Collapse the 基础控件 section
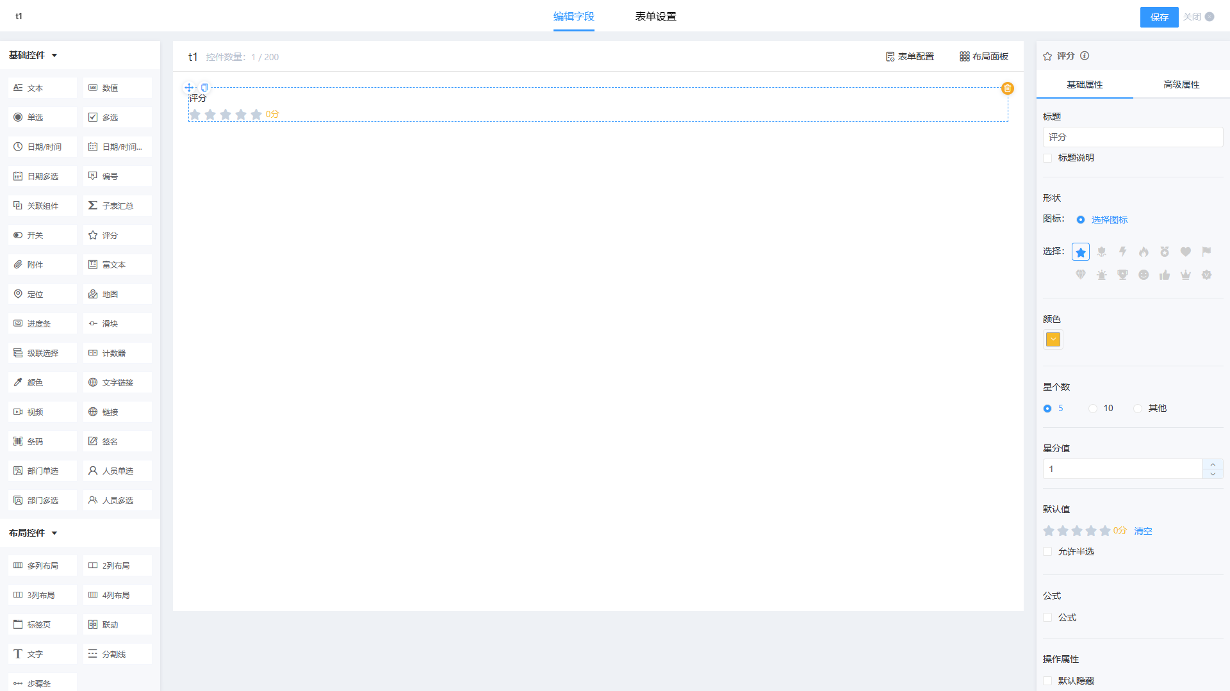Screen dimensions: 1230x691 pyautogui.click(x=54, y=56)
